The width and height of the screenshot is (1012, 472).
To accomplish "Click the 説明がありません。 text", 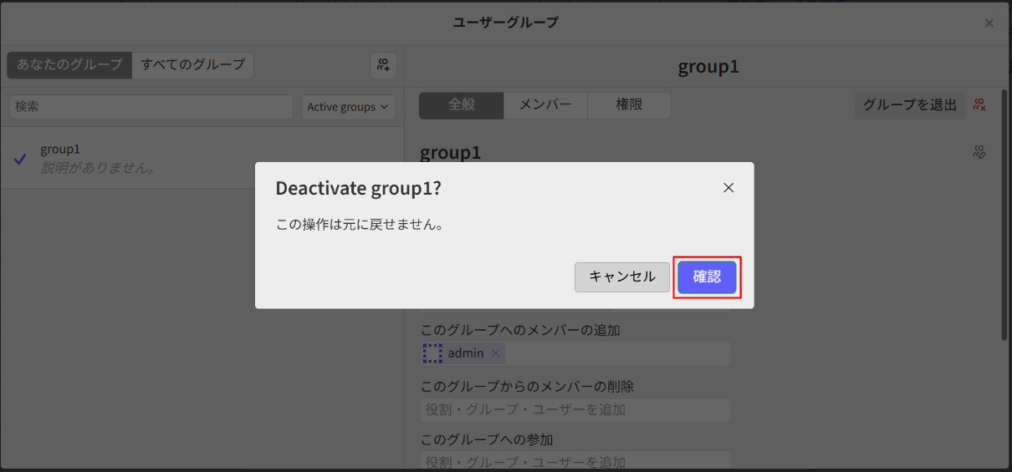I will click(x=98, y=168).
